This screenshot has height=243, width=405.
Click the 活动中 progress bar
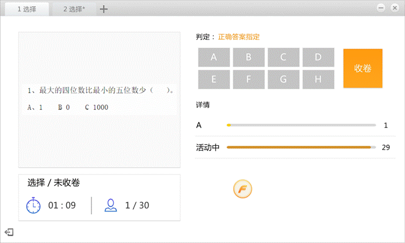point(300,148)
